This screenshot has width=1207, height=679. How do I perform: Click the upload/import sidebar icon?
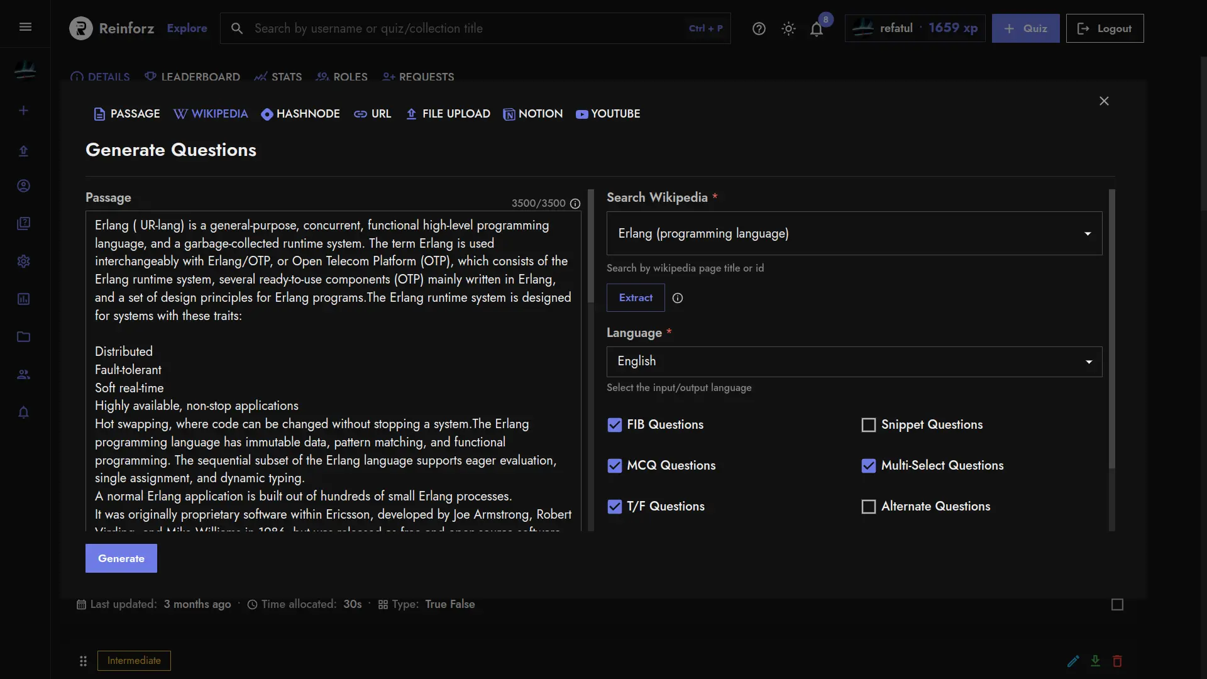tap(23, 150)
